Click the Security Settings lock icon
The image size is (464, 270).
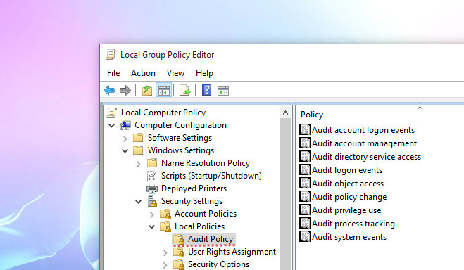click(152, 201)
